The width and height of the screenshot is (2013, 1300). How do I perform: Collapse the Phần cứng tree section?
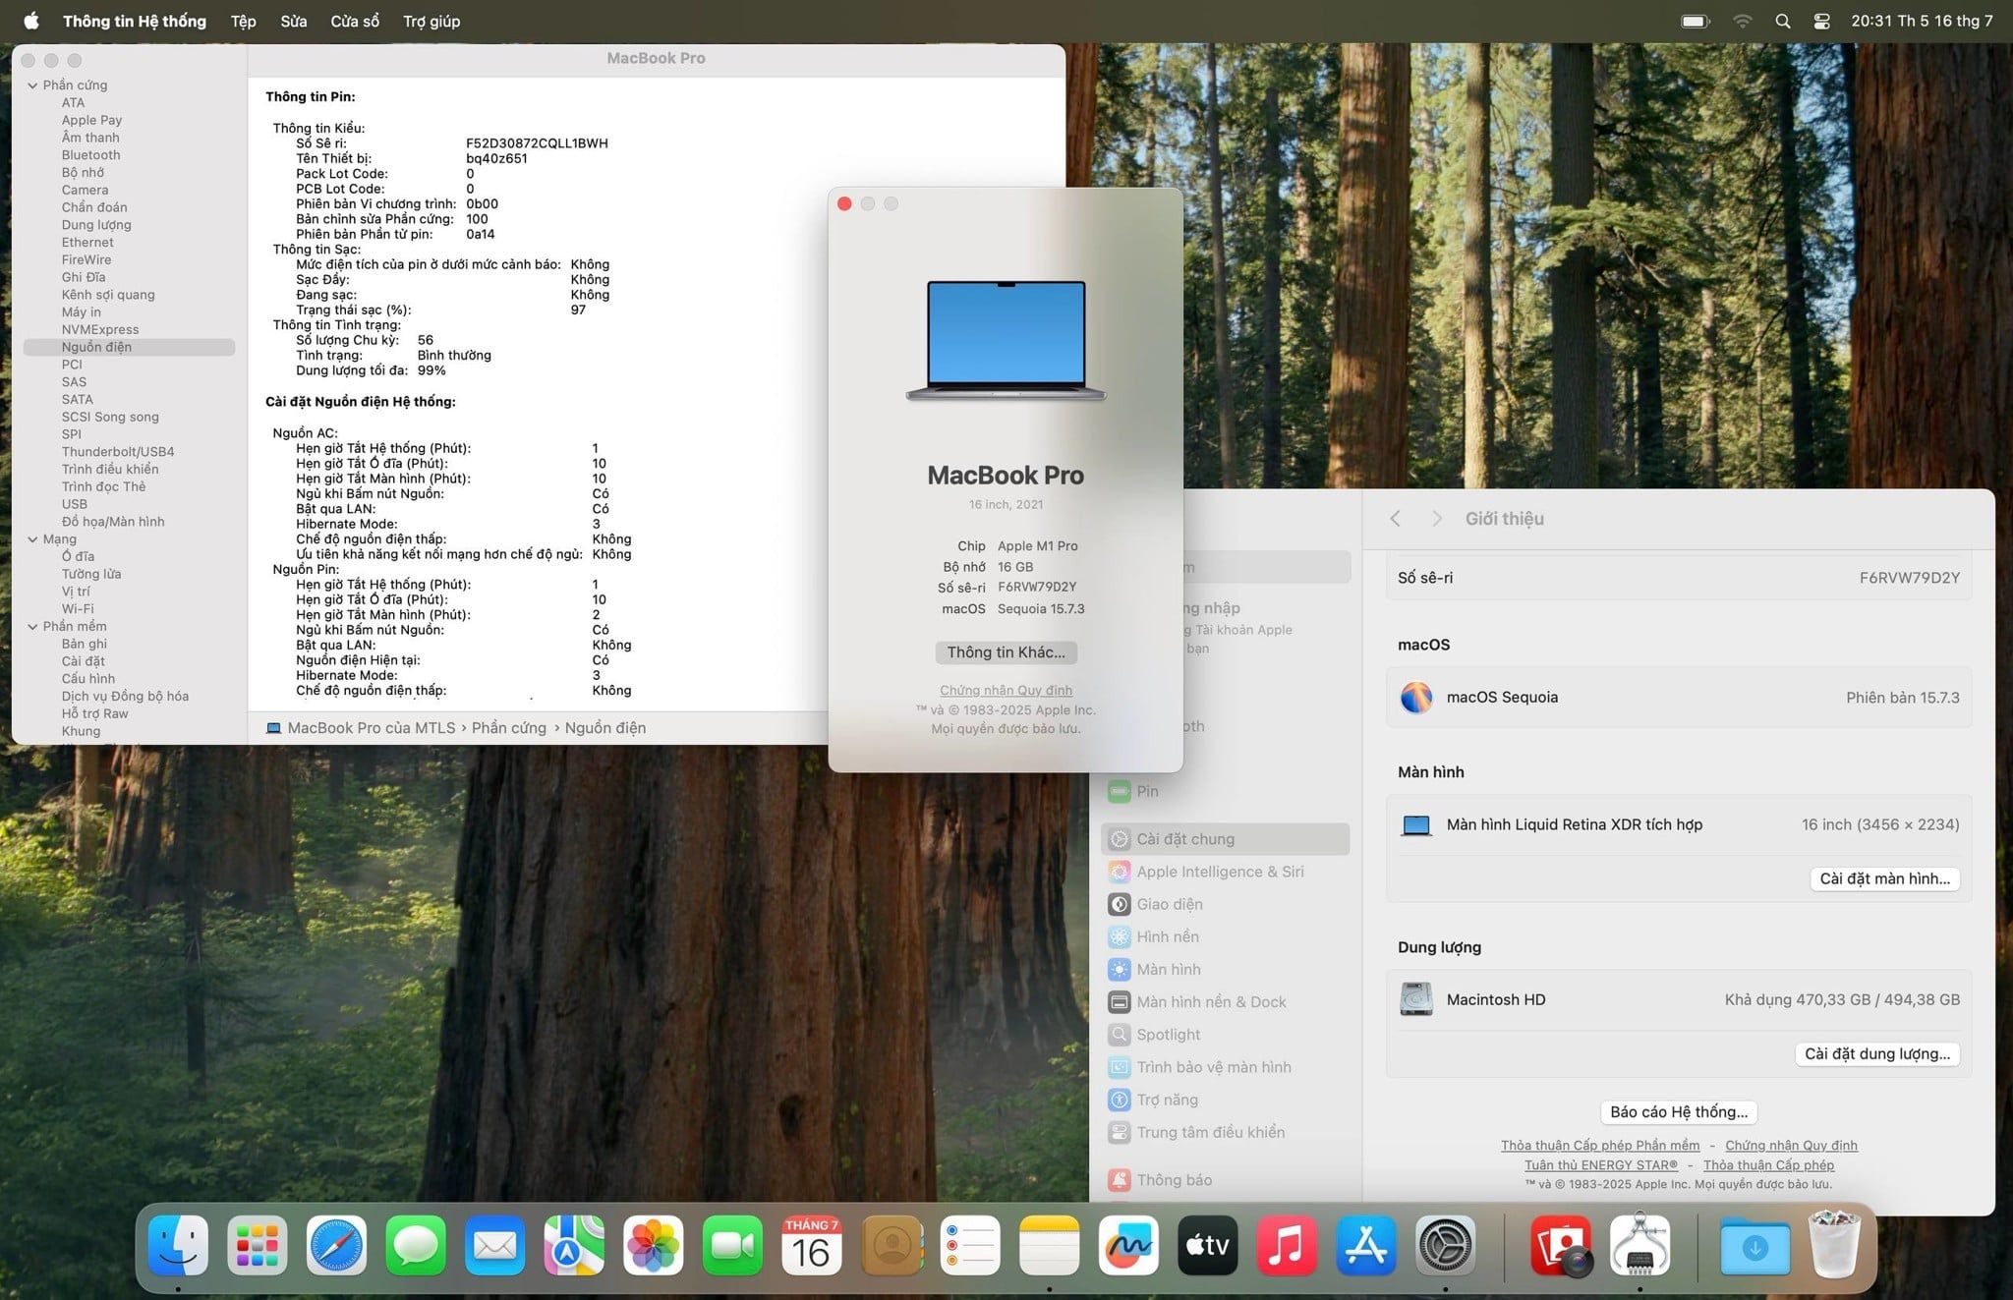click(32, 85)
